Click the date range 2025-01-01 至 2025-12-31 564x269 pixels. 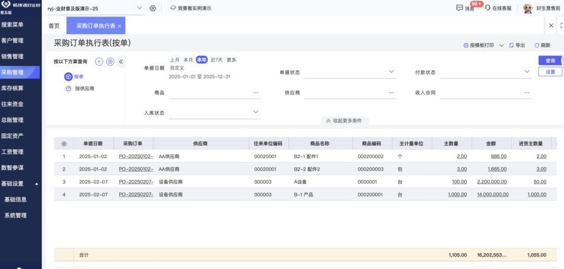199,77
